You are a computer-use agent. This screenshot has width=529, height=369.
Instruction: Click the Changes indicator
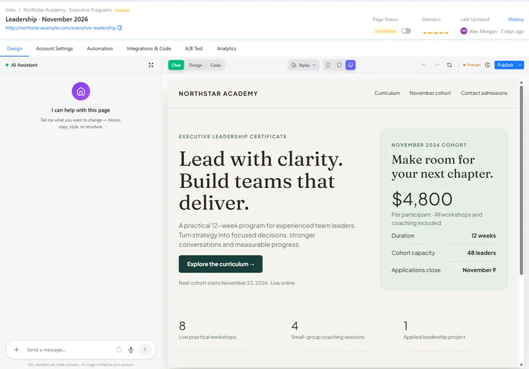point(471,65)
